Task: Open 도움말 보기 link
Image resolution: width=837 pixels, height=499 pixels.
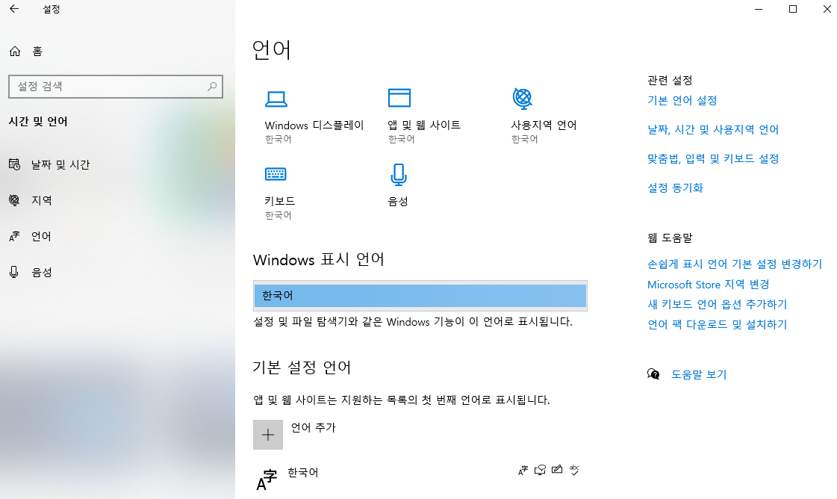Action: tap(699, 374)
